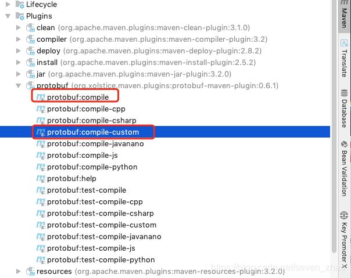Collapse the Plugins tree node
351x278 pixels.
pos(8,16)
